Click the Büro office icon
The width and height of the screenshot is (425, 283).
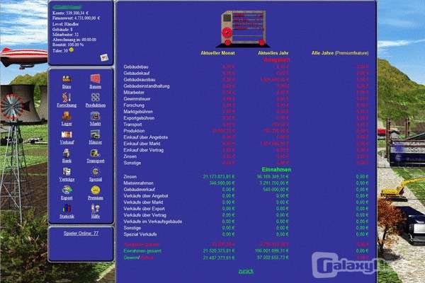(67, 79)
